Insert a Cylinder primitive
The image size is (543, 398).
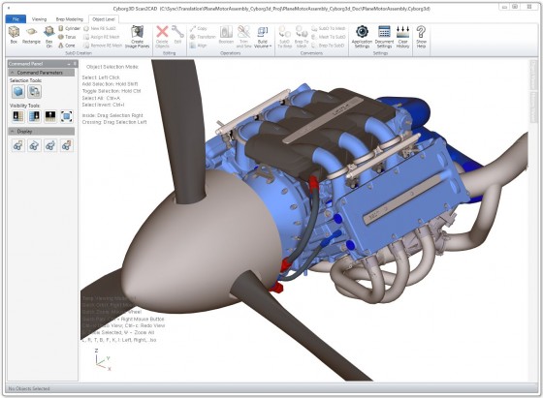click(69, 28)
